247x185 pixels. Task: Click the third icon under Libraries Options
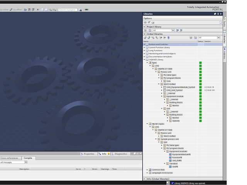coord(153,22)
